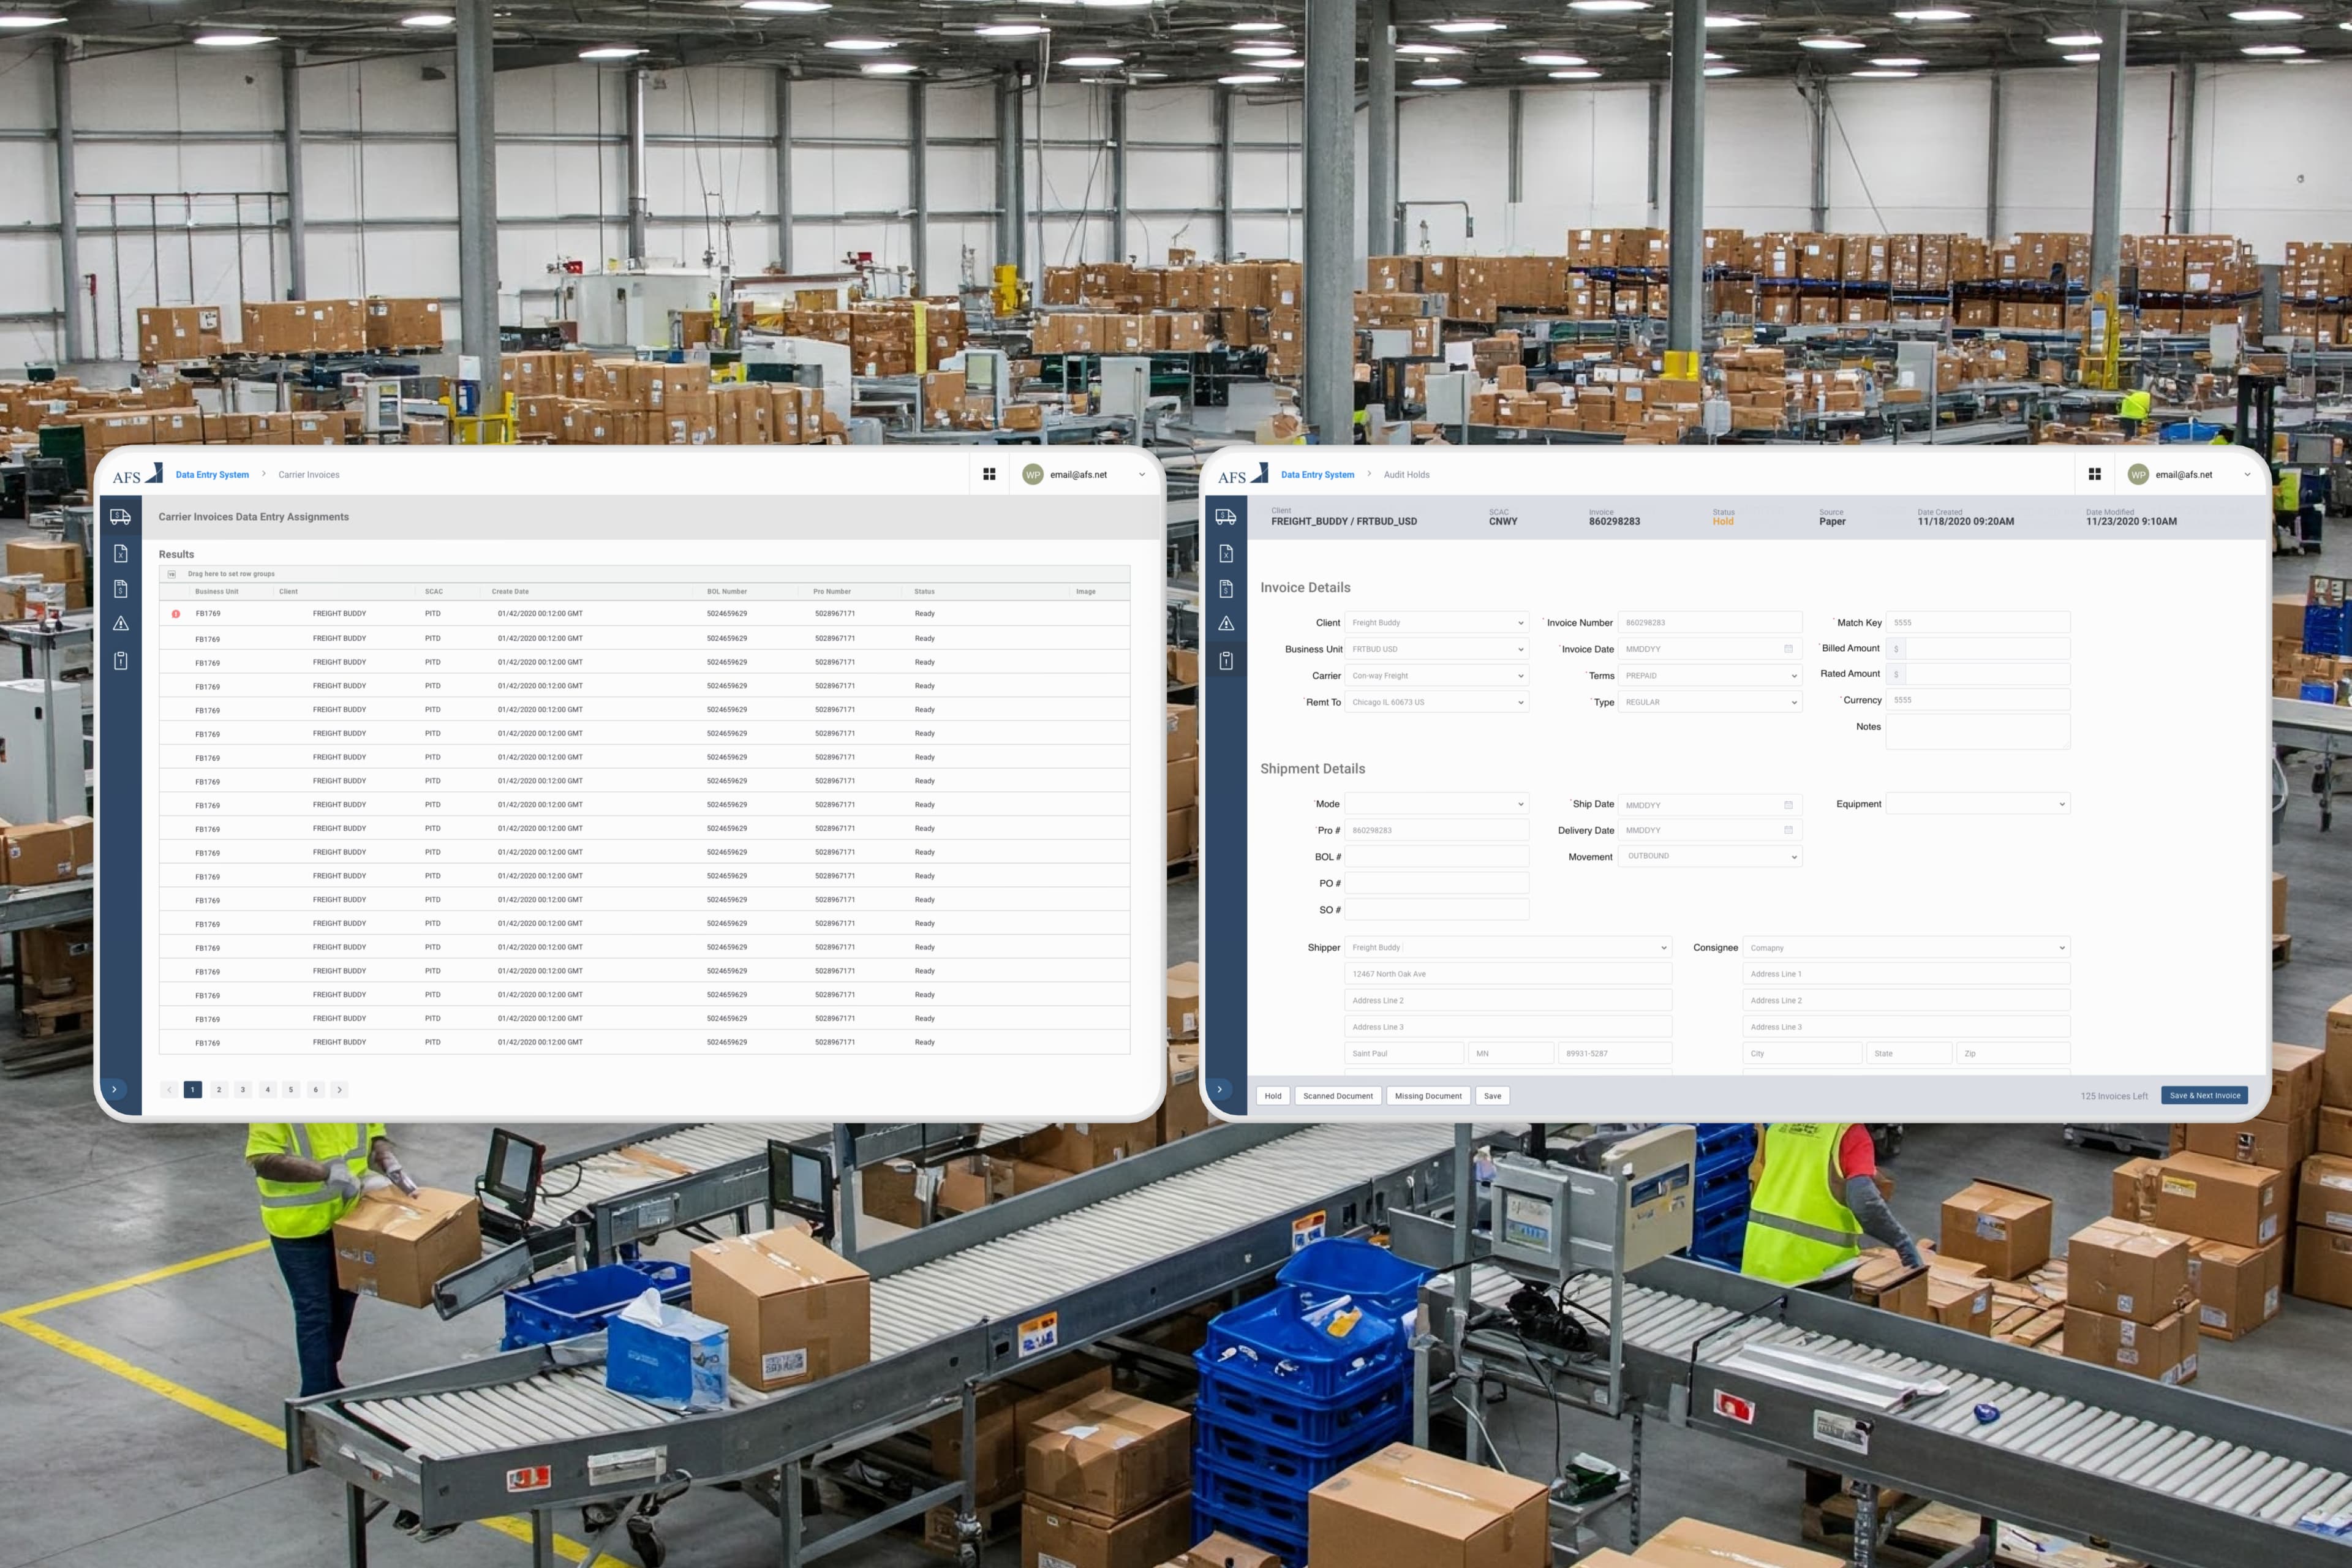Open Business Unit dropdown showing FRTBUD USD
2352x1568 pixels.
[1436, 649]
